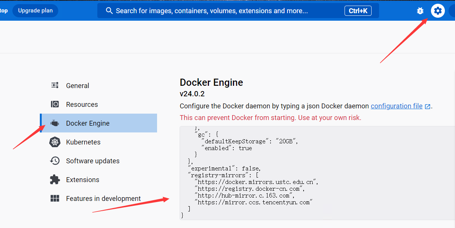The image size is (455, 228).
Task: Click the search magnifier icon
Action: pos(109,11)
